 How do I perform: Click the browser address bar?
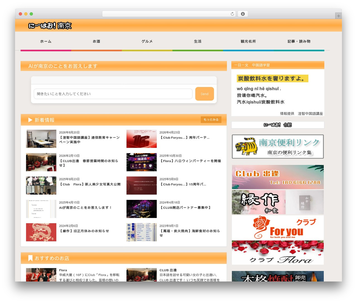pyautogui.click(x=169, y=14)
